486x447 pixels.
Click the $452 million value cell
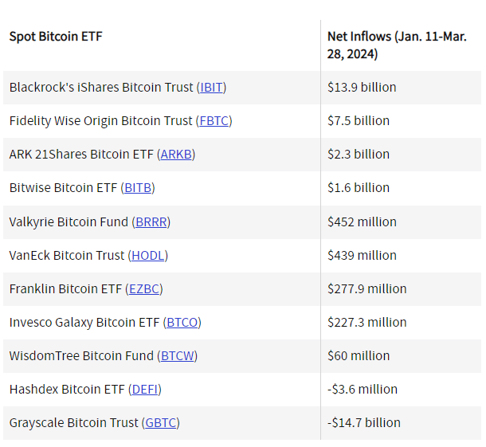tap(362, 222)
